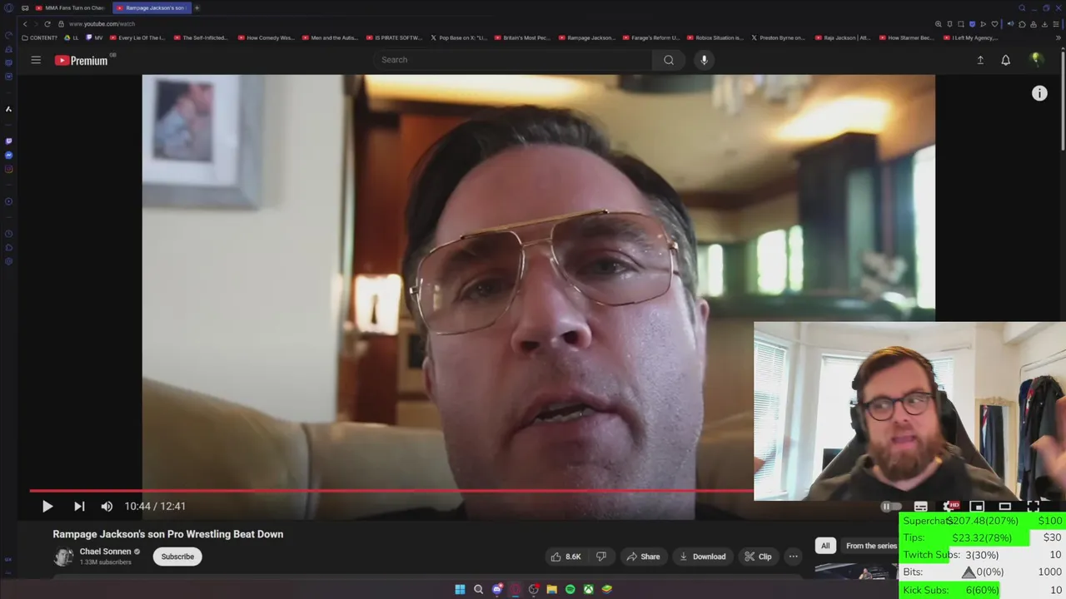
Task: Click the heart bookmark page icon
Action: [994, 24]
